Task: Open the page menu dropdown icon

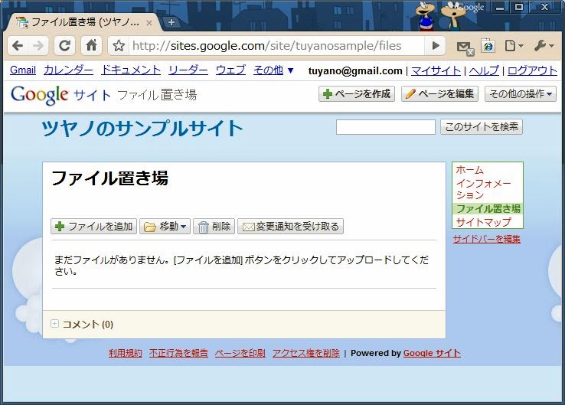Action: tap(514, 46)
